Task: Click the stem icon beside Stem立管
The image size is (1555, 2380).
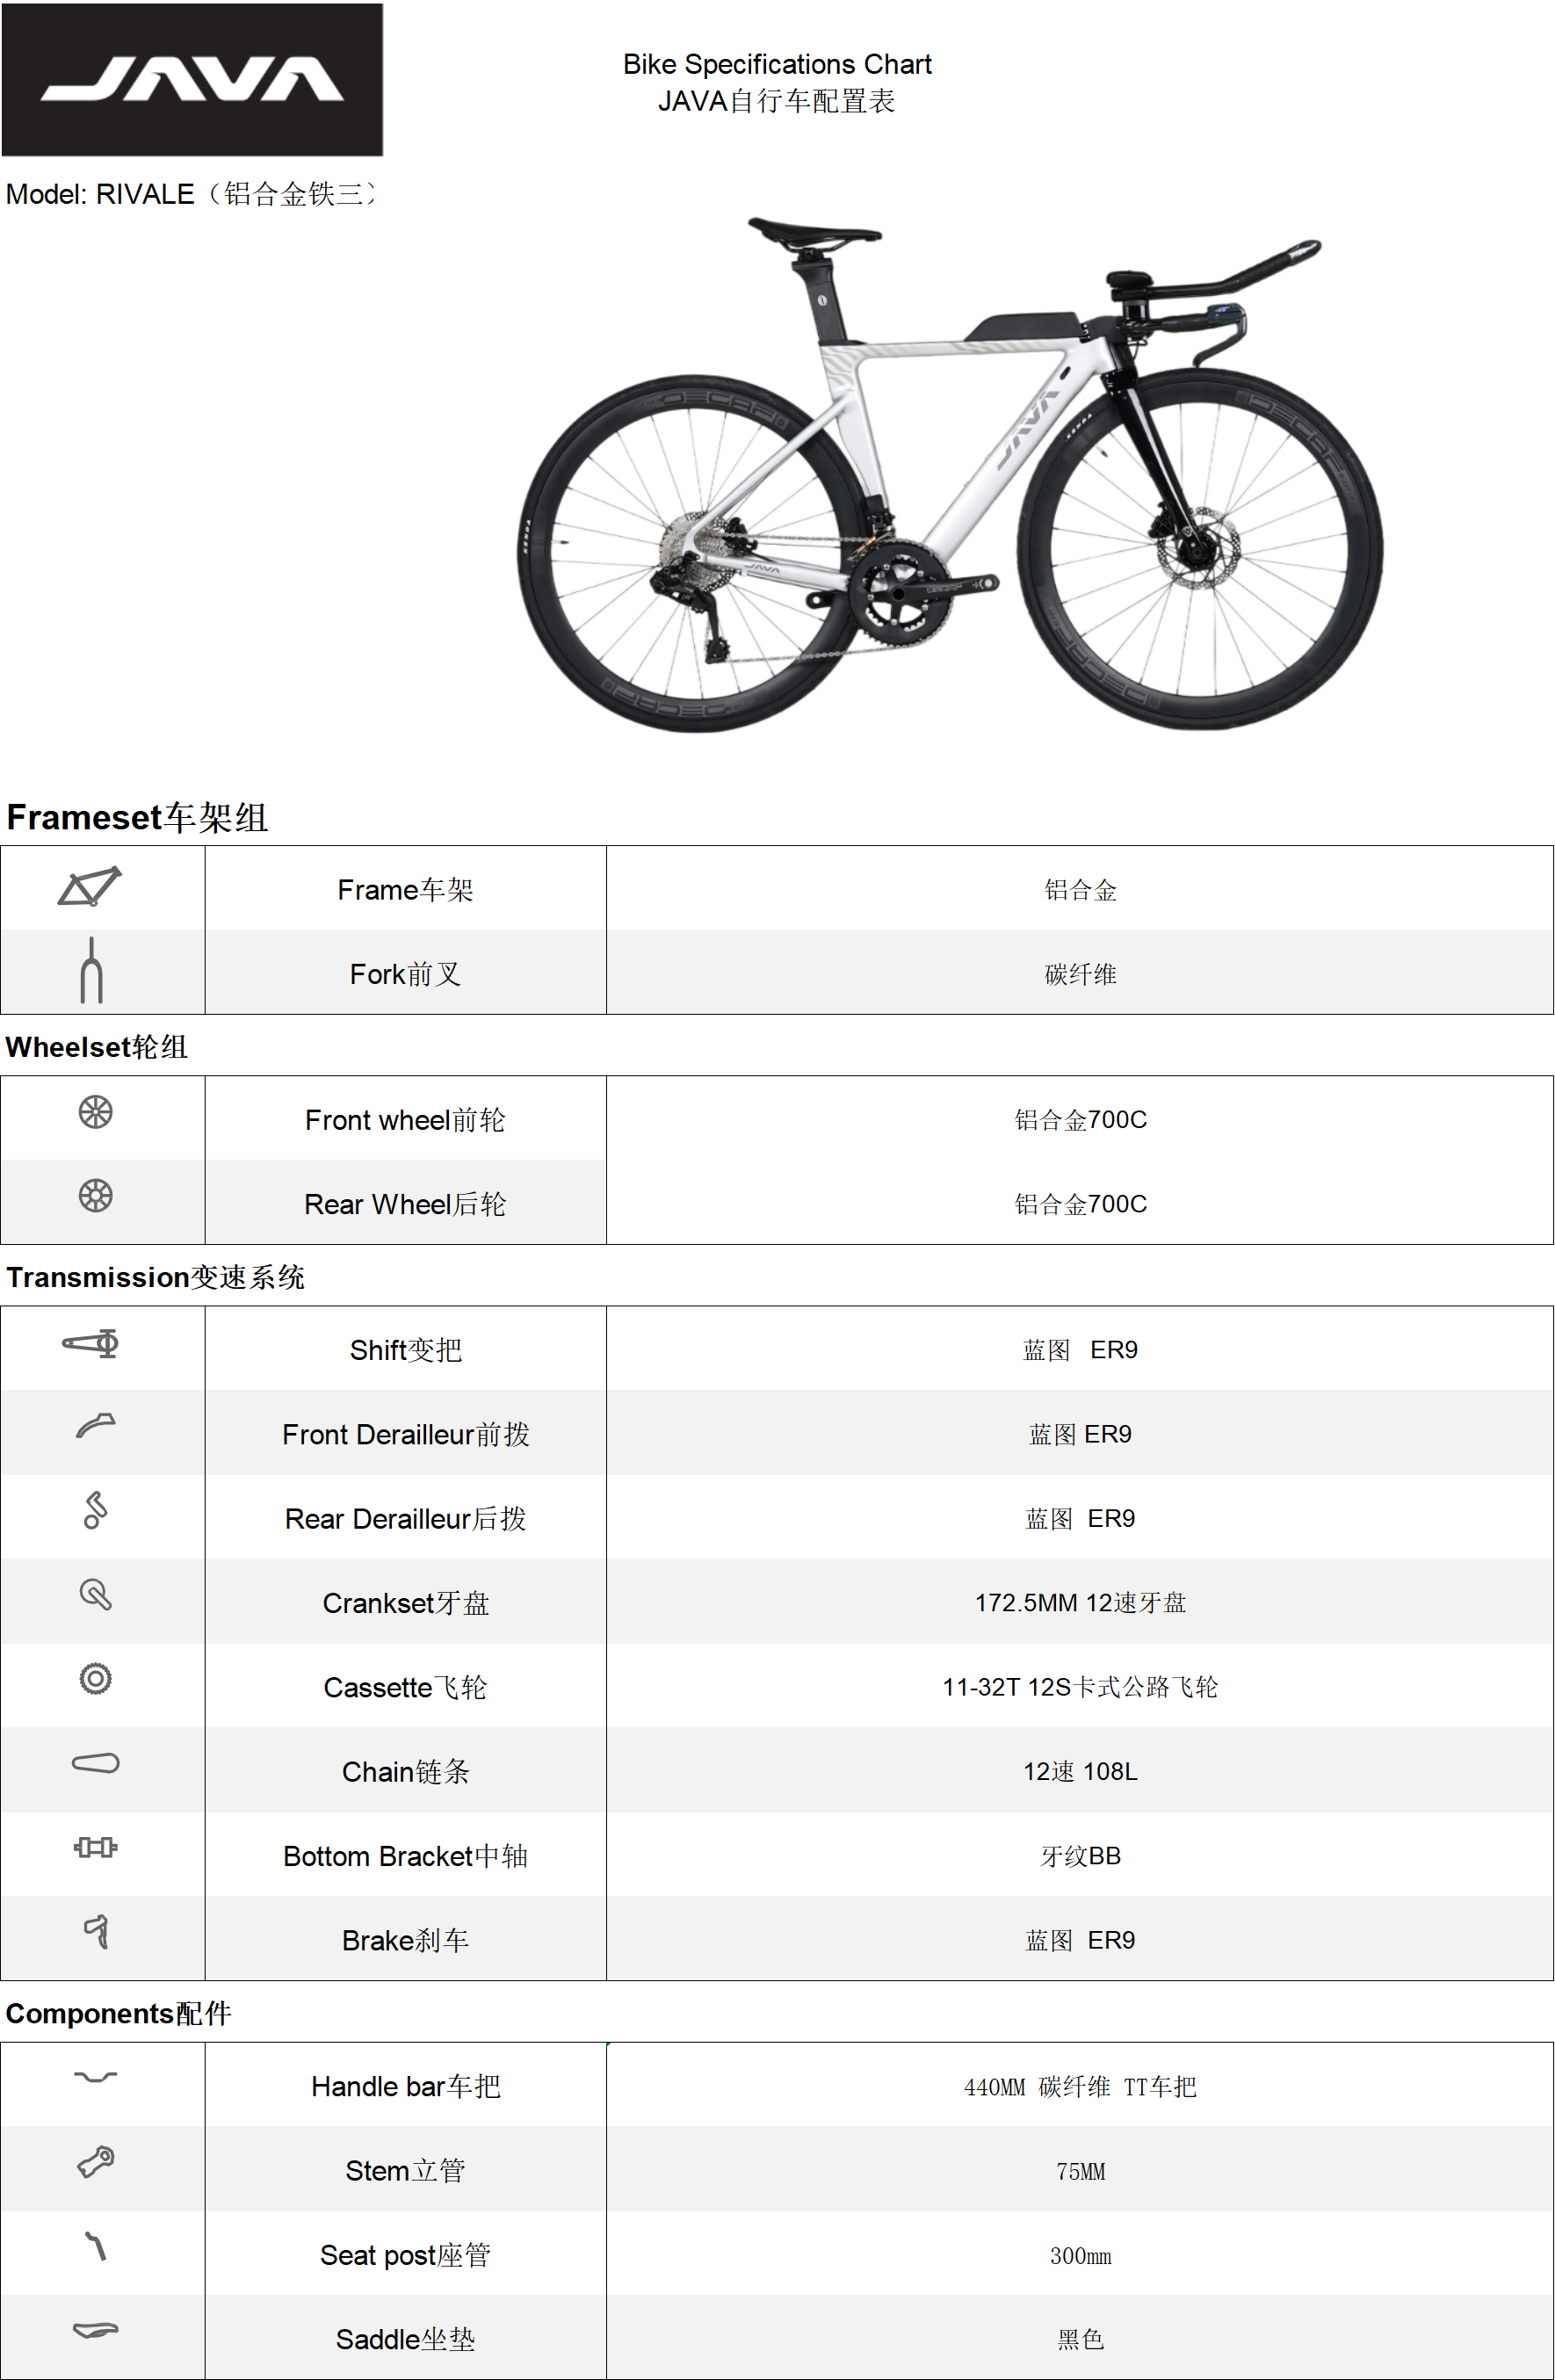Action: click(x=96, y=2162)
